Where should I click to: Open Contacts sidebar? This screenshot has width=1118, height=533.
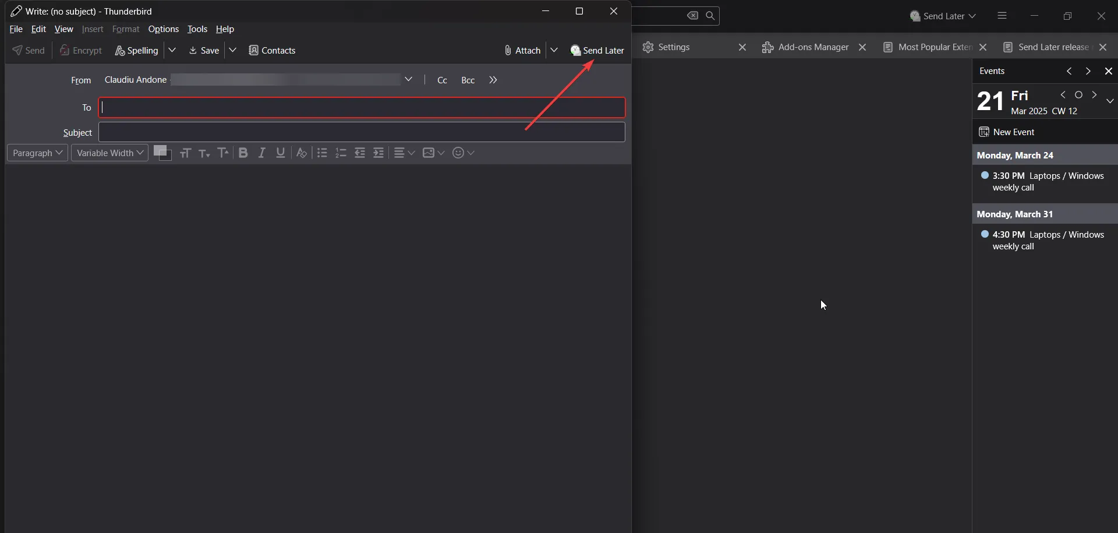point(272,50)
